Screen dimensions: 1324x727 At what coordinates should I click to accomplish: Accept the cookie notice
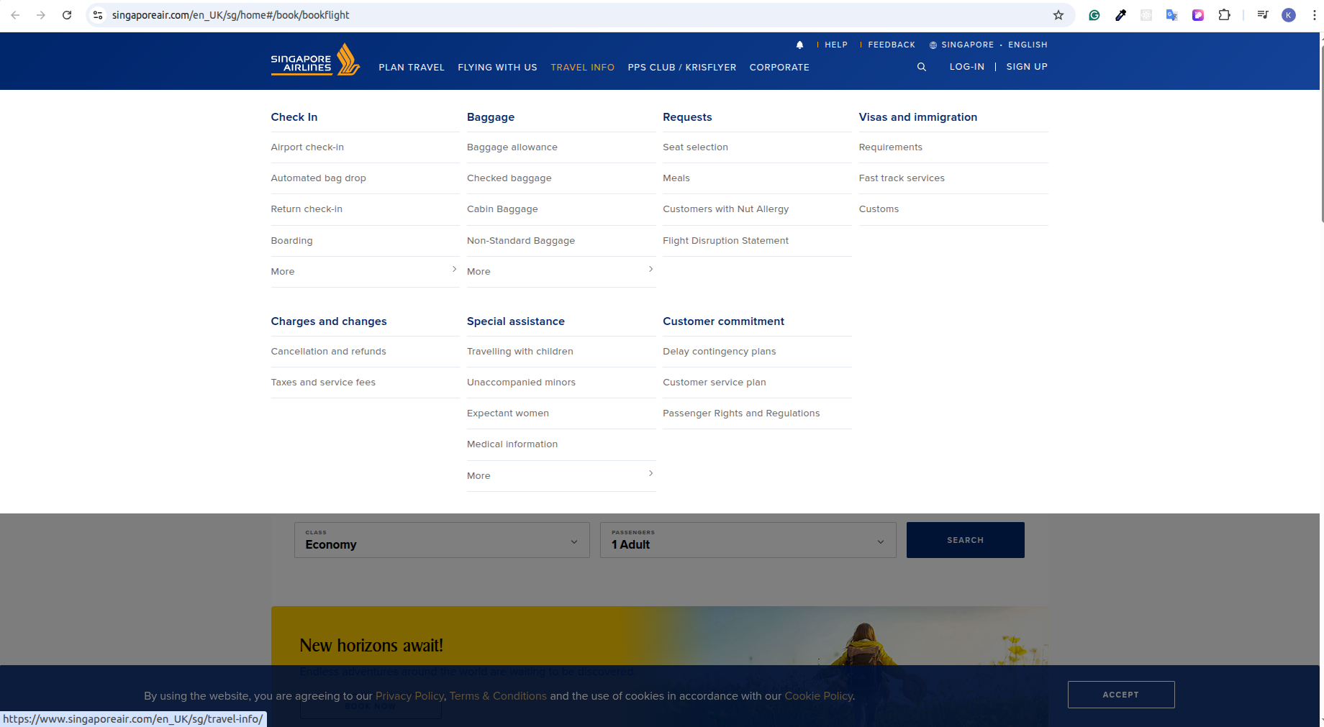pyautogui.click(x=1121, y=695)
